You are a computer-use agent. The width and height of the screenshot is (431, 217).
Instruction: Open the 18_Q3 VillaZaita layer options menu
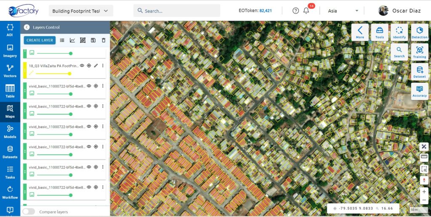tap(103, 66)
